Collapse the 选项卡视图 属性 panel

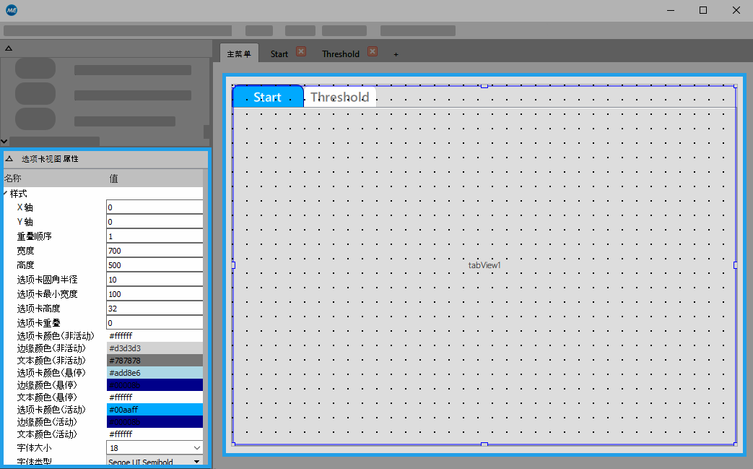(x=9, y=159)
